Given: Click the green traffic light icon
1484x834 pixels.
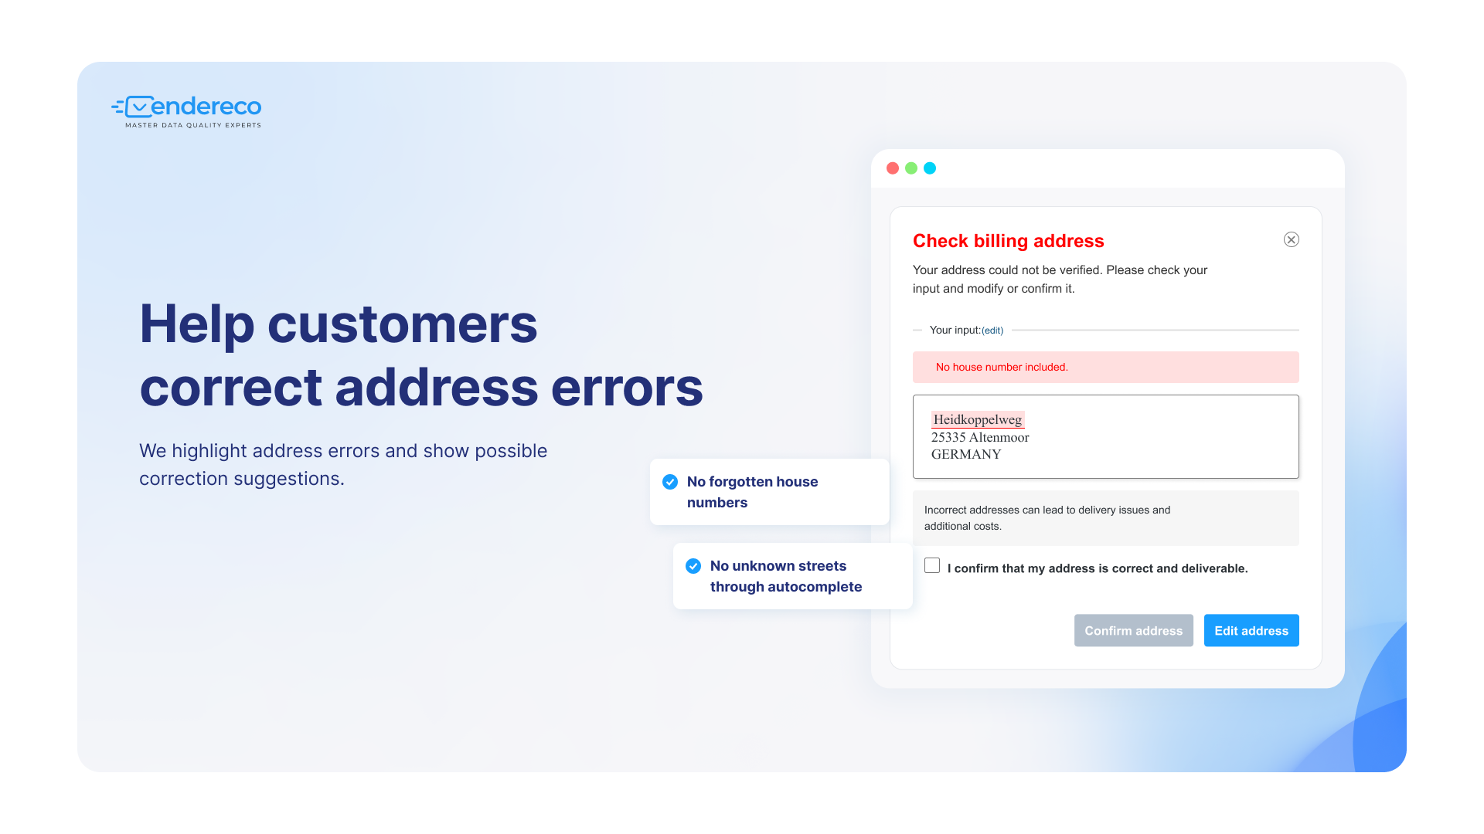Looking at the screenshot, I should tap(910, 166).
